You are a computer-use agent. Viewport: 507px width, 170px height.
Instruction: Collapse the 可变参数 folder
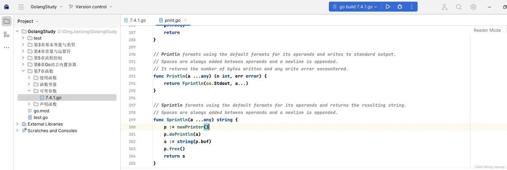[x=29, y=91]
